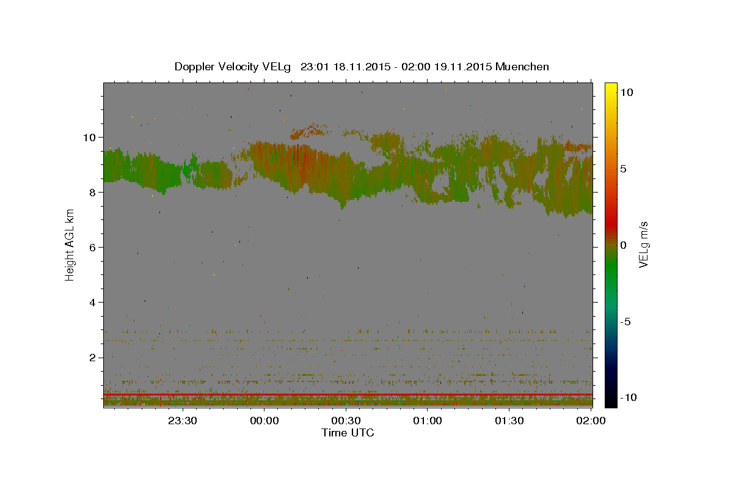The width and height of the screenshot is (733, 489).
Task: Click the 01:30 time tick label
Action: pos(509,421)
